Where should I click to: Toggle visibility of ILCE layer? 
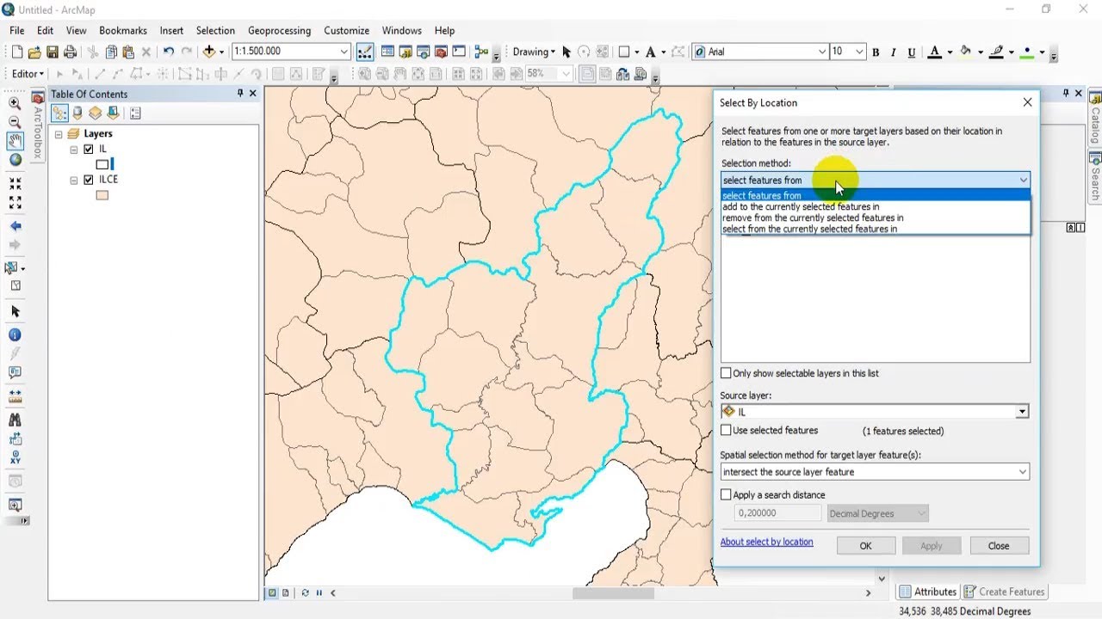[x=89, y=181]
